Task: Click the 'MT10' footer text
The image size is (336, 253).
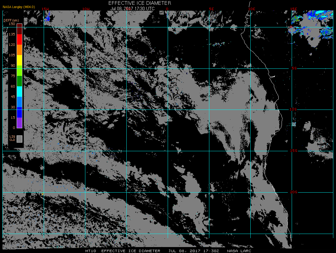Action: [x=91, y=251]
